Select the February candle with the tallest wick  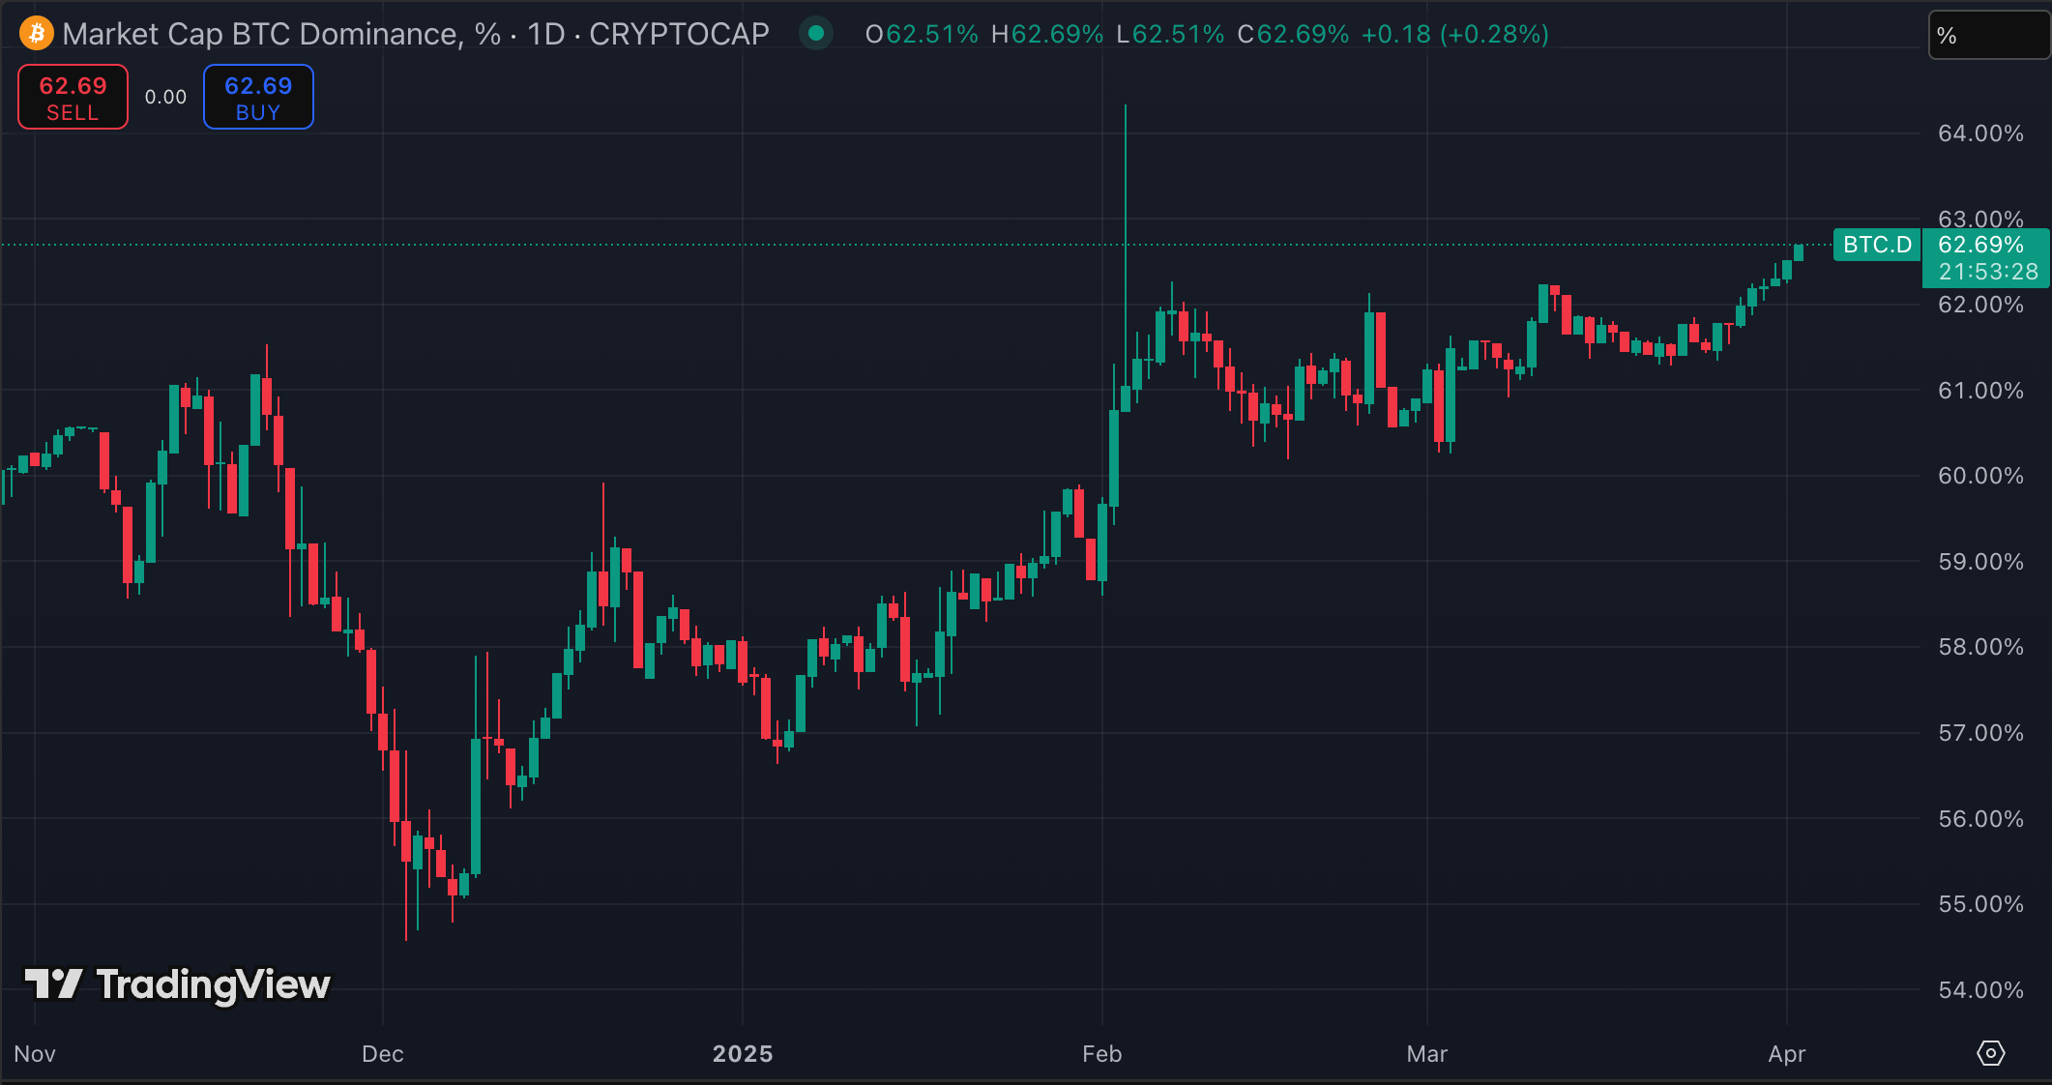click(1126, 256)
